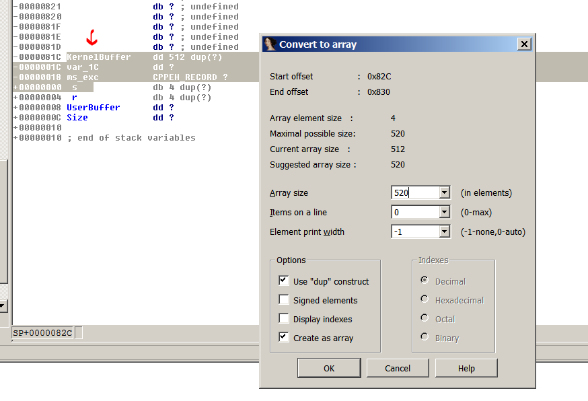The height and width of the screenshot is (401, 588).
Task: Click the Convert to array dialog title icon
Action: point(270,44)
